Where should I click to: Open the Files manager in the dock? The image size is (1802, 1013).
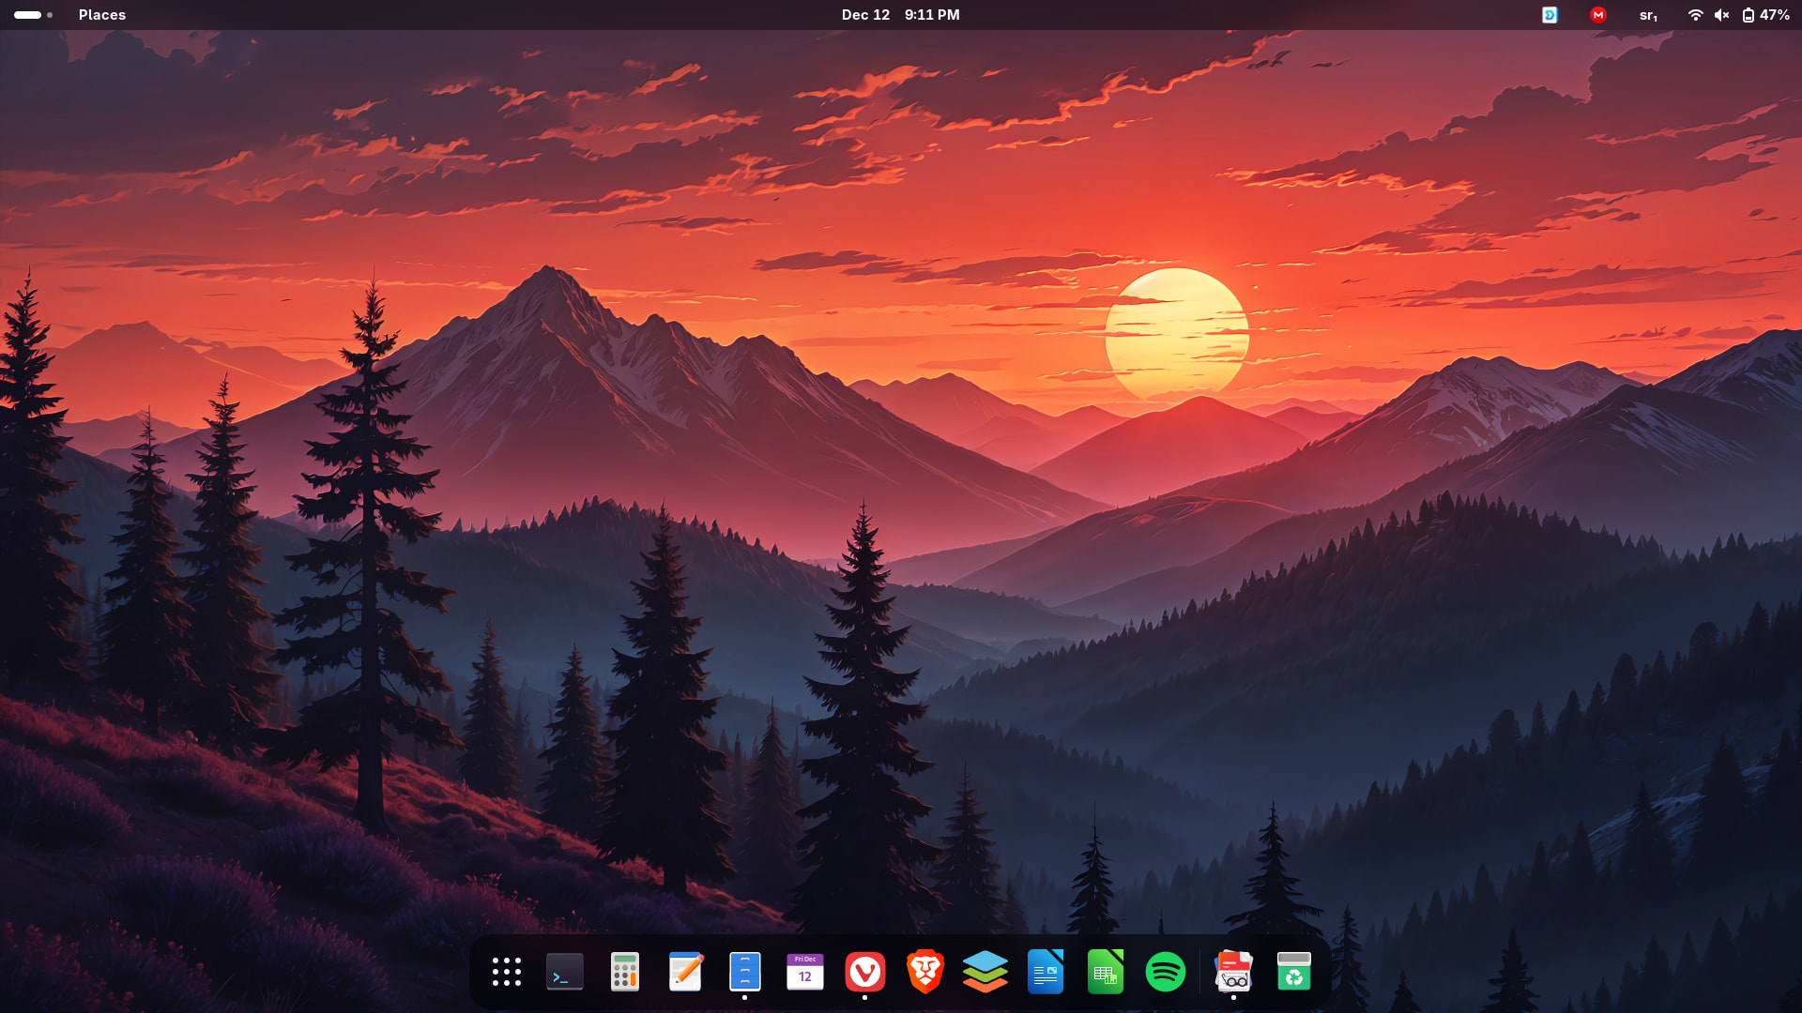pyautogui.click(x=745, y=972)
